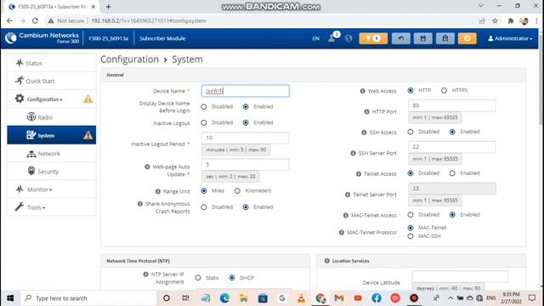Viewport: 544px width, 306px height.
Task: Click the warning triangle in System row
Action: coord(88,135)
